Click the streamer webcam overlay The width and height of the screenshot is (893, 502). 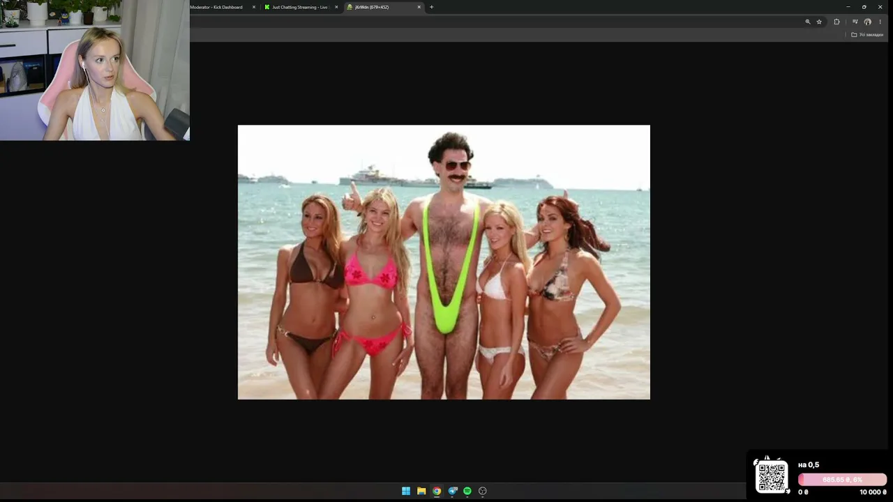pyautogui.click(x=95, y=70)
